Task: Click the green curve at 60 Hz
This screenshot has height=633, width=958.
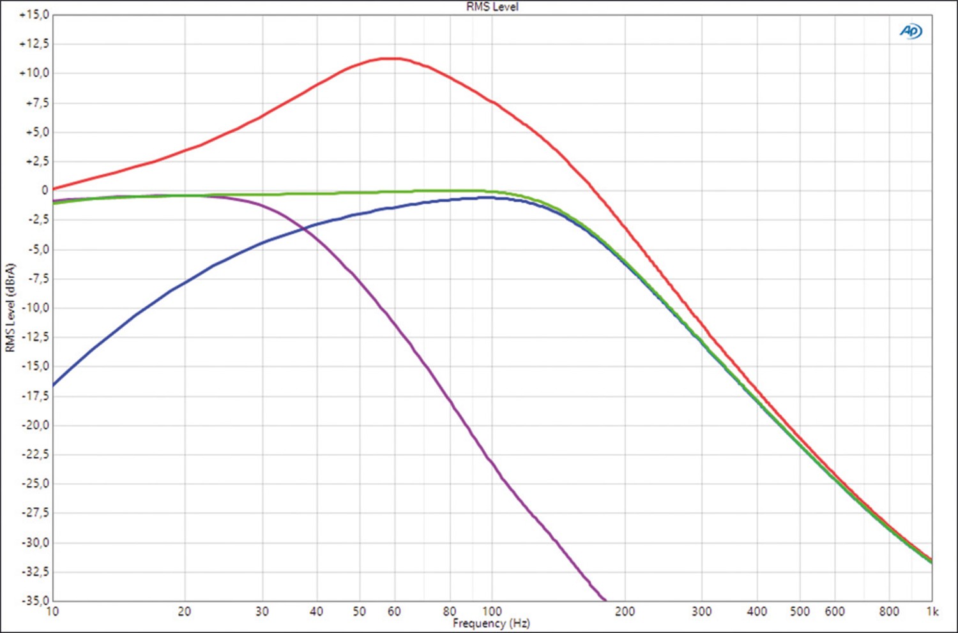Action: click(395, 191)
